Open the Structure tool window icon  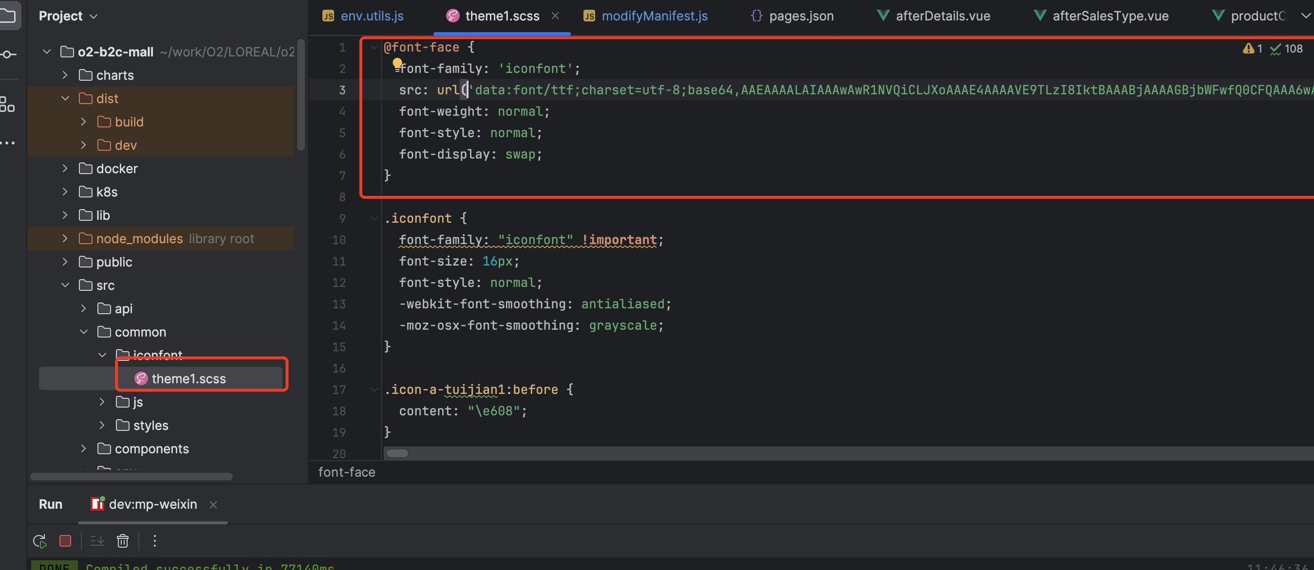[7, 104]
